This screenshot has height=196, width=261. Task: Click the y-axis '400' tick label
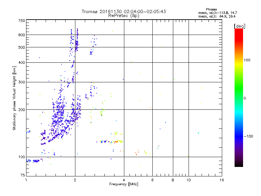point(22,62)
